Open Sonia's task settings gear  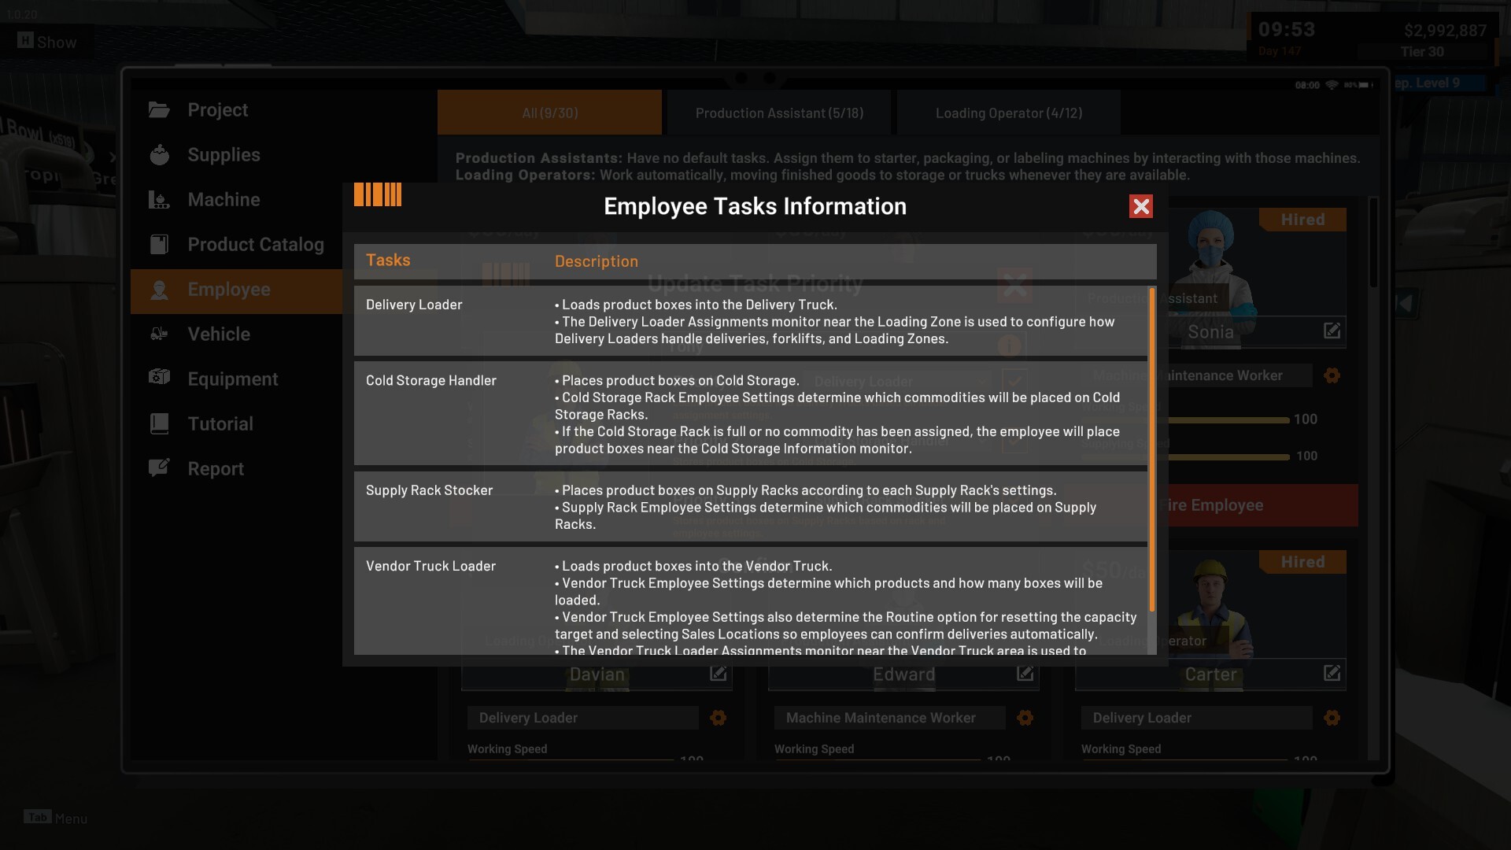pos(1332,375)
